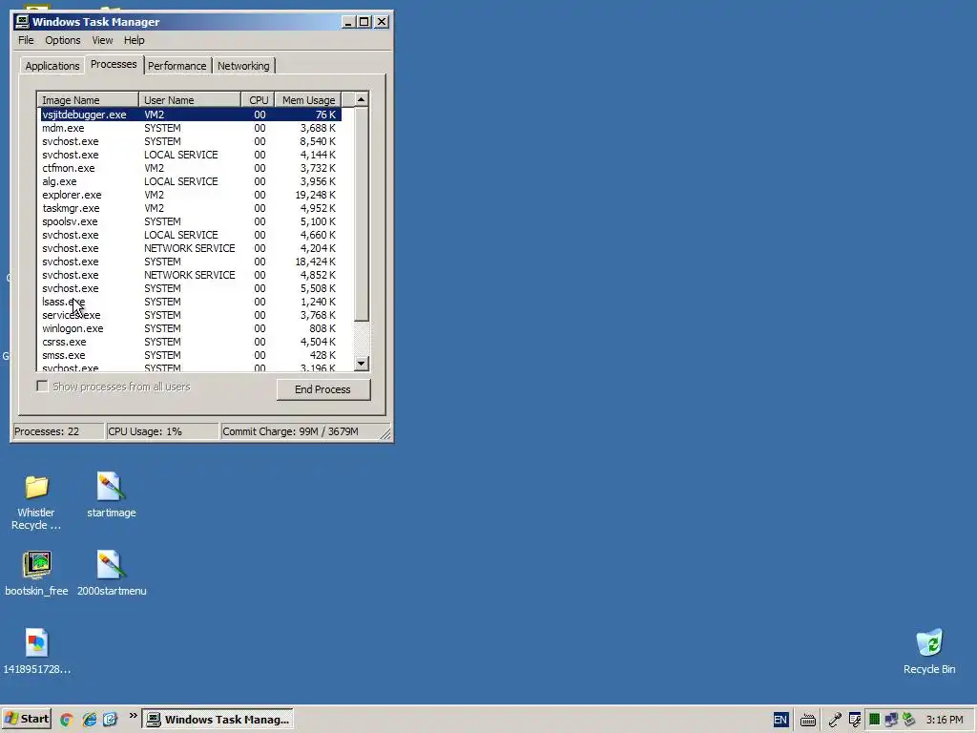This screenshot has width=977, height=733.
Task: Click the Start button
Action: click(26, 720)
